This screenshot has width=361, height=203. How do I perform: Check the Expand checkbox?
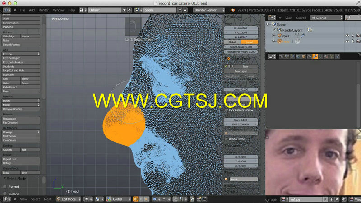(5, 194)
